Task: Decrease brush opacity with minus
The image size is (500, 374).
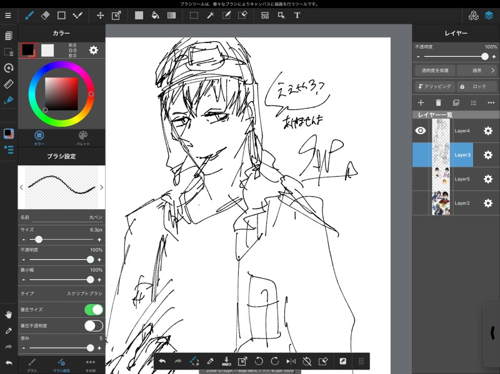Action: (x=24, y=260)
